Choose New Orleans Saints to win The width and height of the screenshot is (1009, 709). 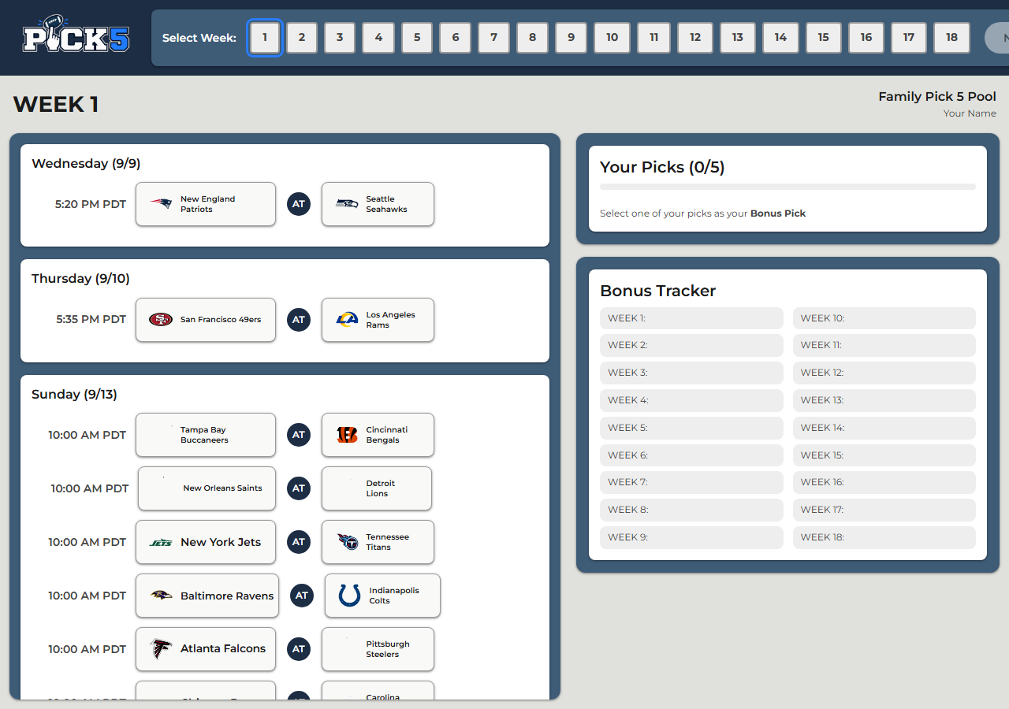[x=206, y=488]
